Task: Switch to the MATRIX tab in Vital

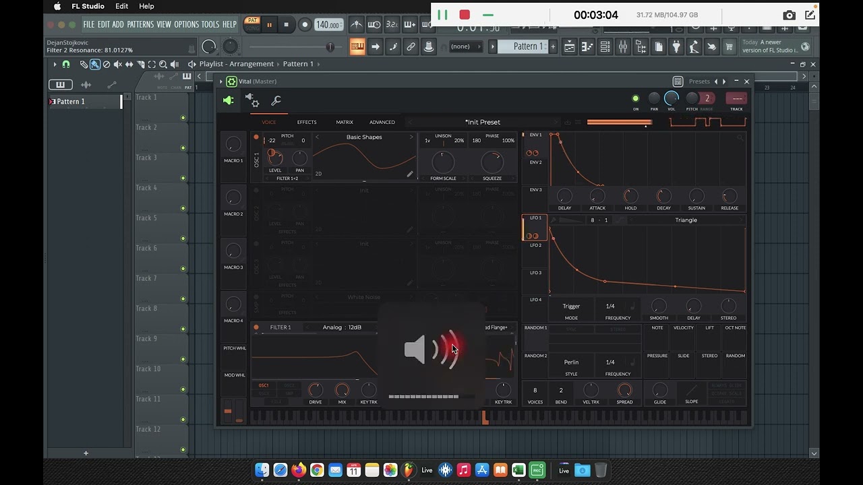Action: pyautogui.click(x=345, y=122)
